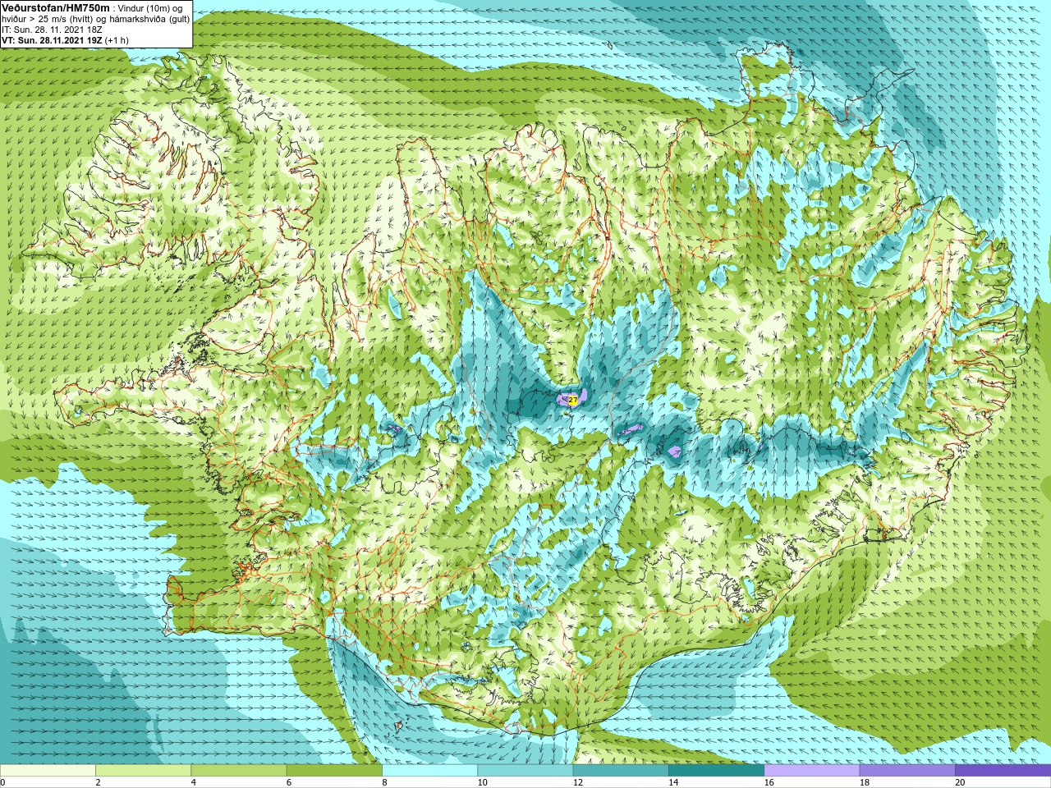
Task: Click the yellow gust marker labeled 27
Action: coord(573,400)
